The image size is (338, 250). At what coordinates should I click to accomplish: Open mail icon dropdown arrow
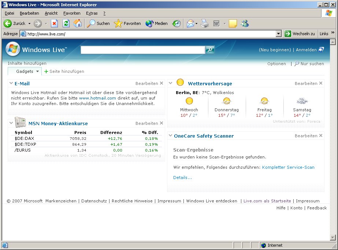(x=196, y=23)
